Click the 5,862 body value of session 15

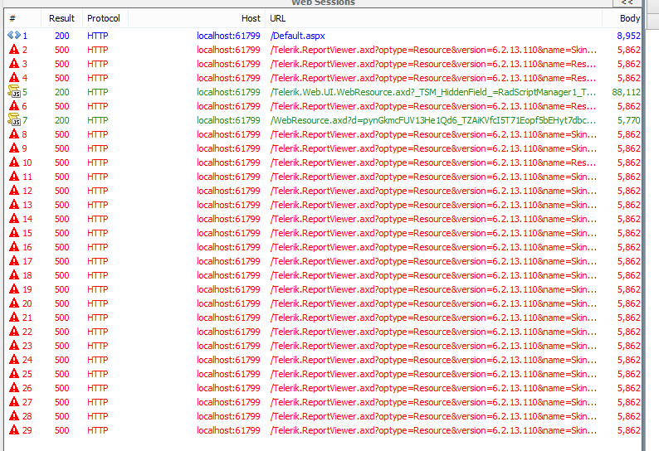tap(628, 233)
